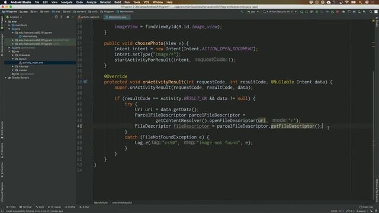Collapse the app module tree node
The image size is (379, 213).
point(6,21)
